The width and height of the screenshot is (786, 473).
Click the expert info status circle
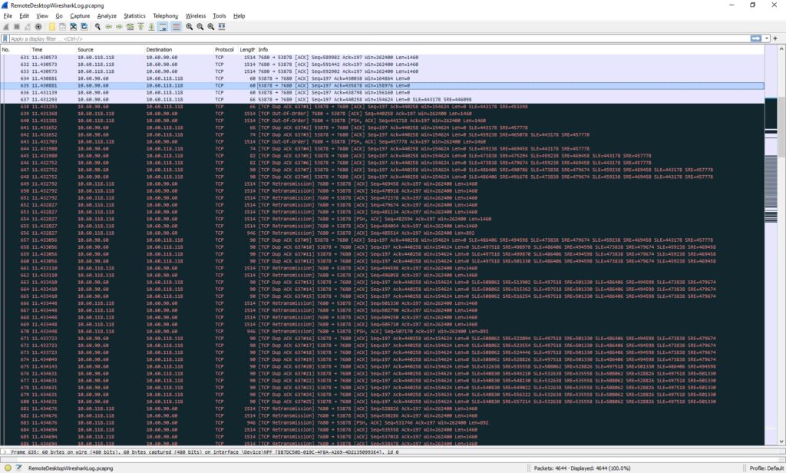(x=5, y=468)
